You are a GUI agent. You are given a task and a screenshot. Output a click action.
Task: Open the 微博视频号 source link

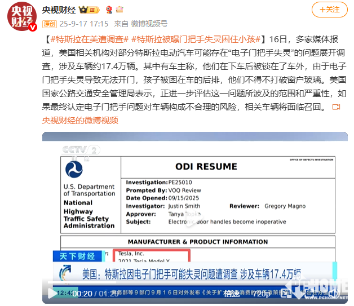click(x=149, y=24)
